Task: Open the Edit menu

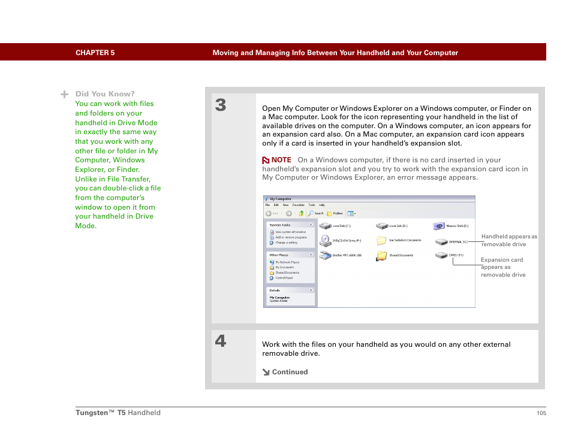Action: pyautogui.click(x=276, y=205)
